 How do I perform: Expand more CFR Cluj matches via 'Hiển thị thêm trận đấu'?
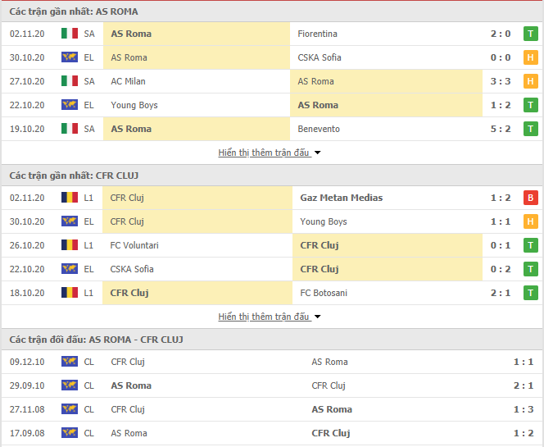click(x=264, y=317)
